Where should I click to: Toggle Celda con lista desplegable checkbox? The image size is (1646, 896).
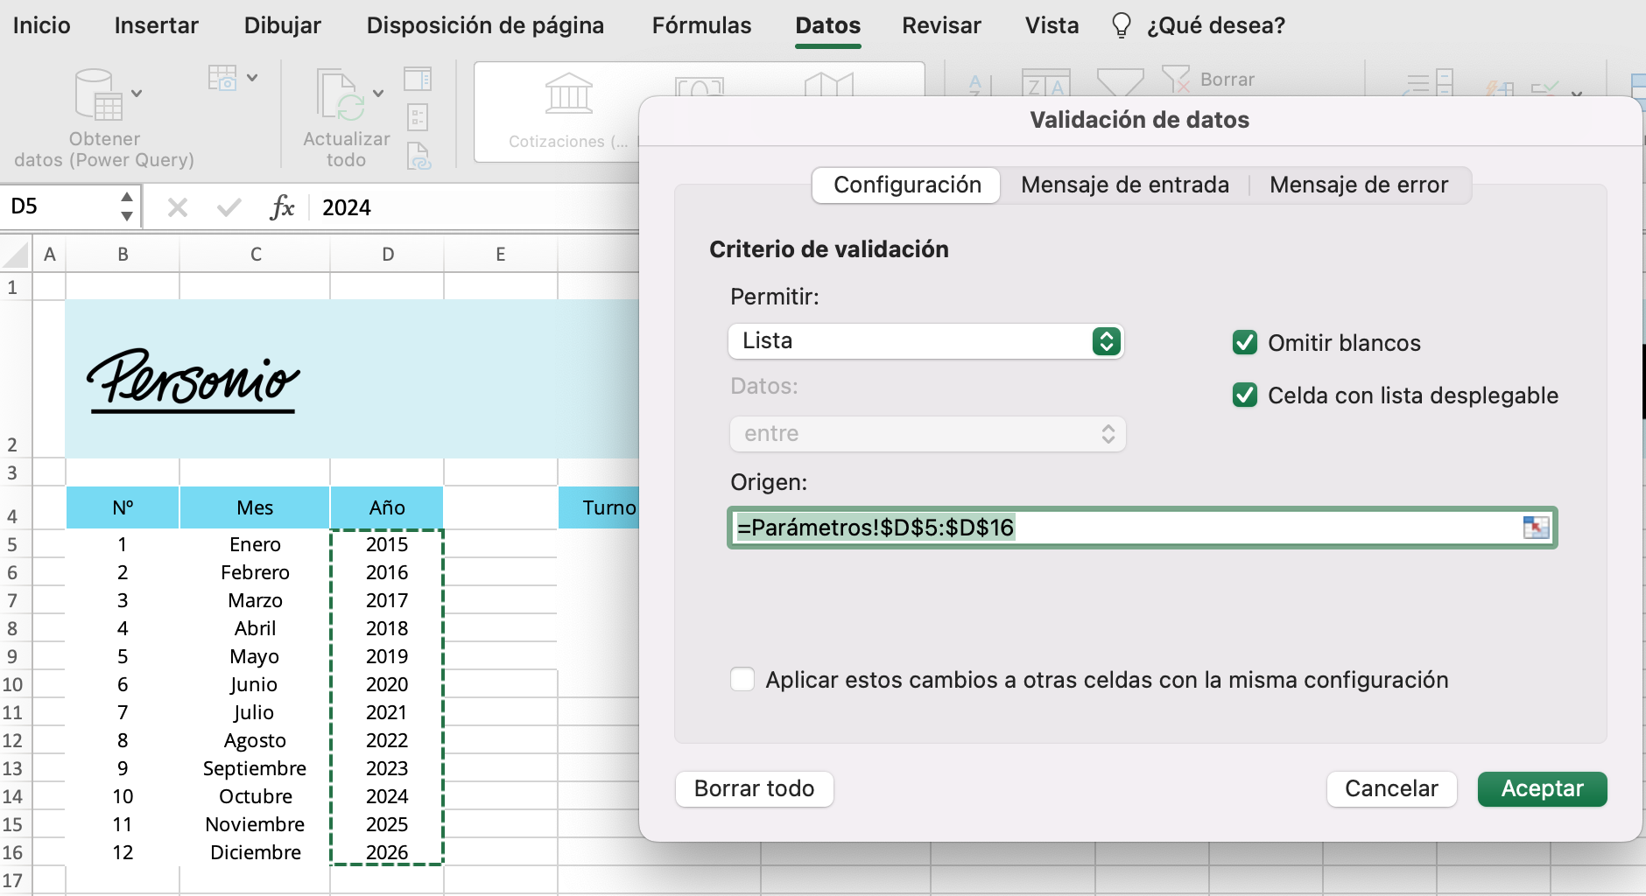pyautogui.click(x=1245, y=395)
